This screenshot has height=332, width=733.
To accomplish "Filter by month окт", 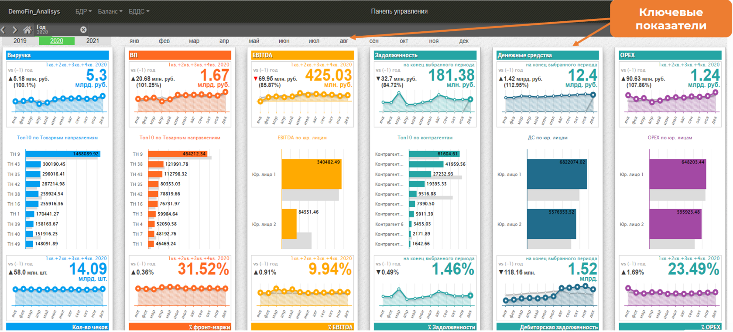I will click(x=404, y=41).
